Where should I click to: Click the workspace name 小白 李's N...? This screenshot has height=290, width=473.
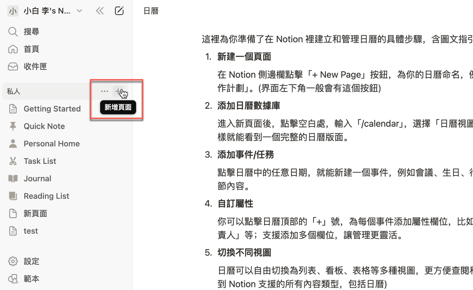pos(47,11)
